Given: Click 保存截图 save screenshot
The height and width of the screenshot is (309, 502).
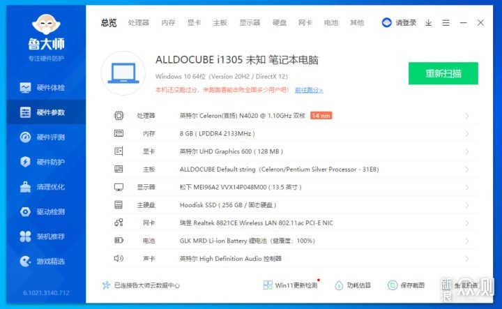Looking at the screenshot, I should [406, 285].
